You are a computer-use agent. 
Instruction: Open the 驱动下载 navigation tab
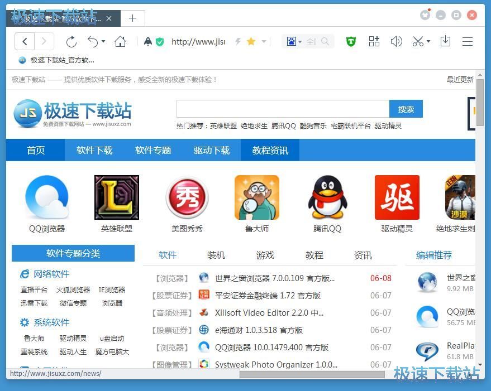(211, 150)
